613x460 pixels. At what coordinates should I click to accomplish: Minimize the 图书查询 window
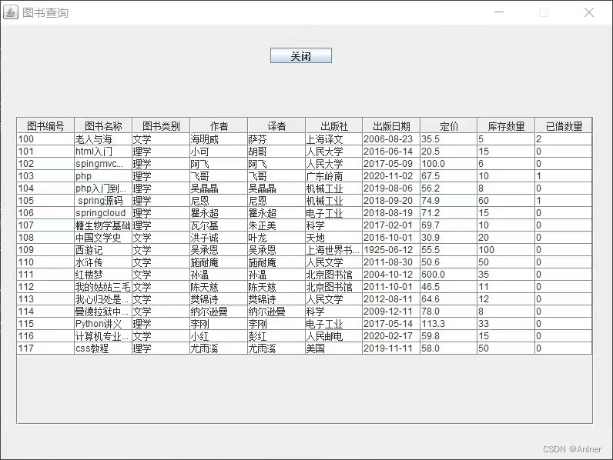coord(499,12)
